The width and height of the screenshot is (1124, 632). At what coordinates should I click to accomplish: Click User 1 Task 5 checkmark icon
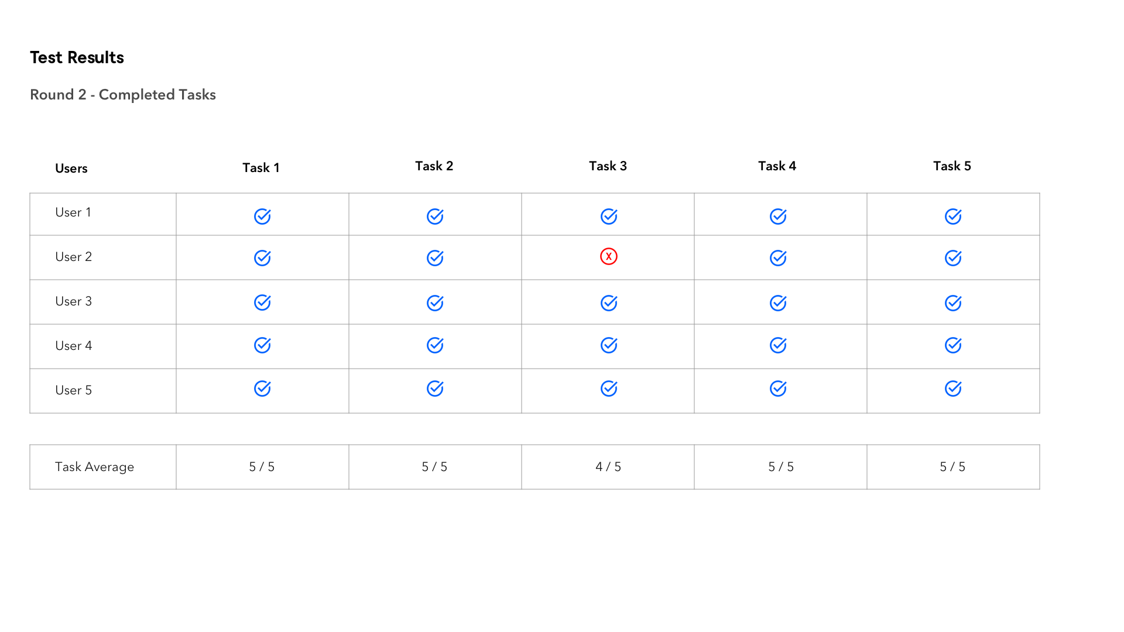pyautogui.click(x=953, y=217)
